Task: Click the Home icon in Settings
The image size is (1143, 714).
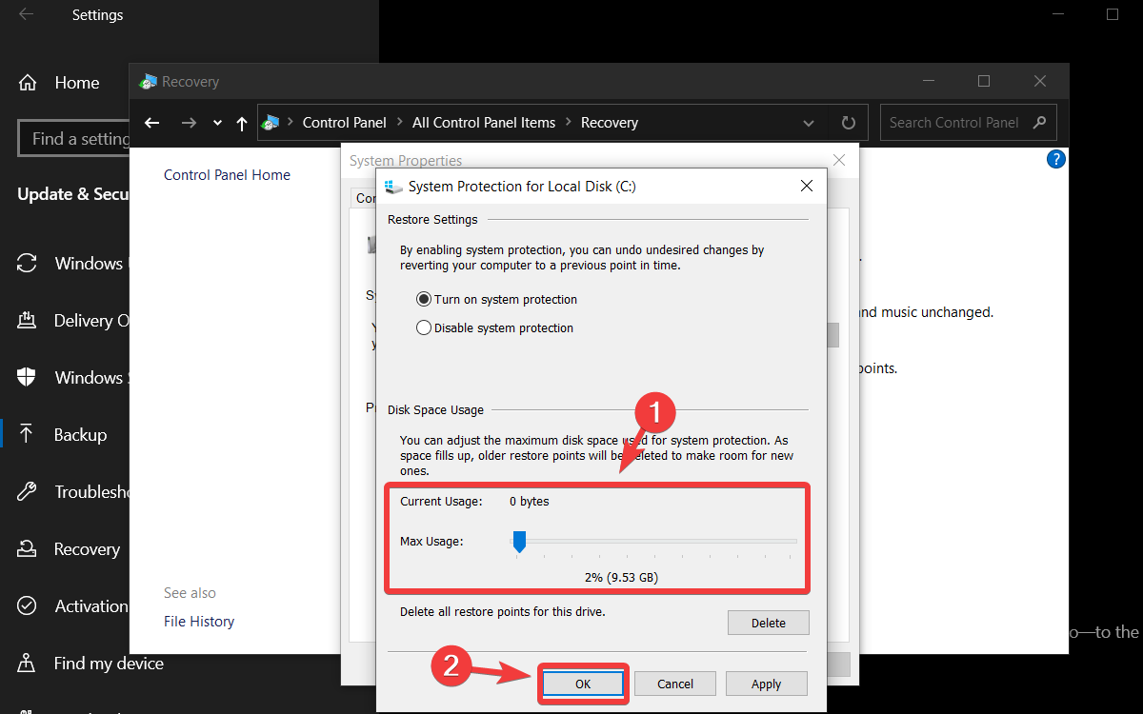Action: pyautogui.click(x=28, y=83)
